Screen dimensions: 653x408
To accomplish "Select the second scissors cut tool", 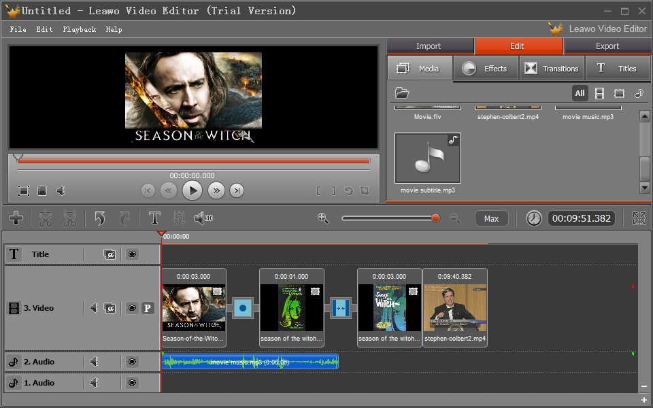I will [70, 218].
